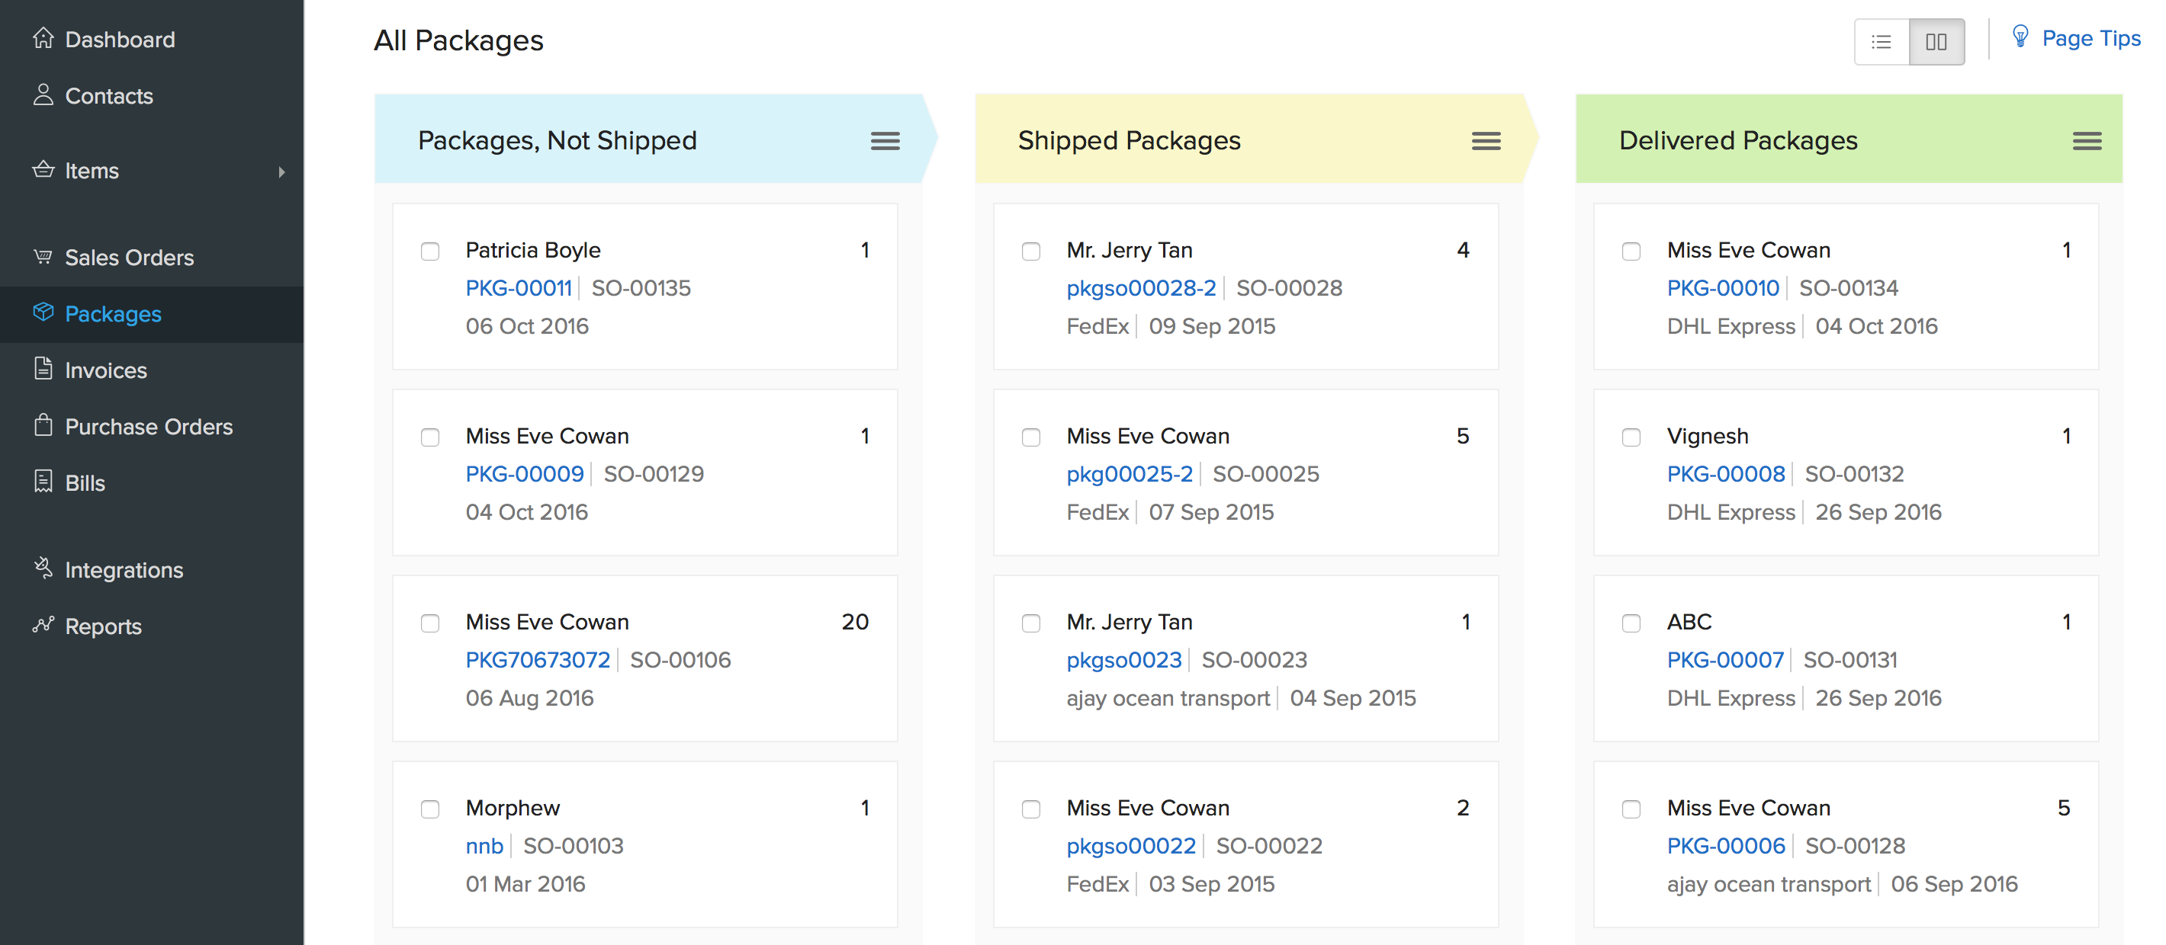The height and width of the screenshot is (945, 2166).
Task: Open Packages, Not Shipped column menu
Action: 885,141
